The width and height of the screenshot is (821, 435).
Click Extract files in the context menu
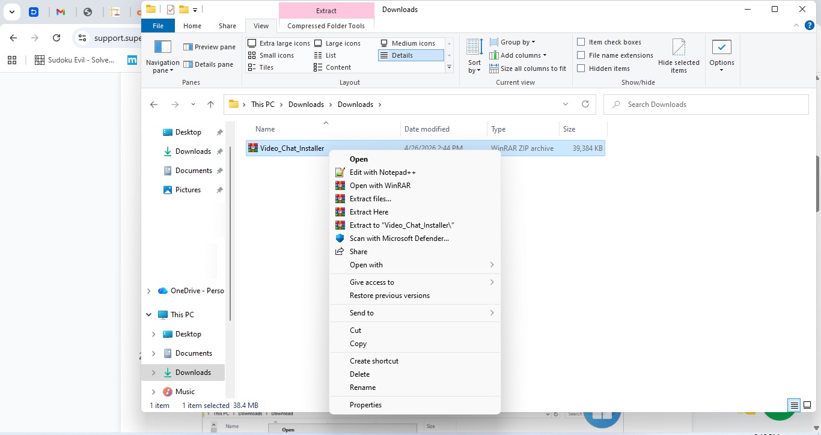click(x=370, y=198)
